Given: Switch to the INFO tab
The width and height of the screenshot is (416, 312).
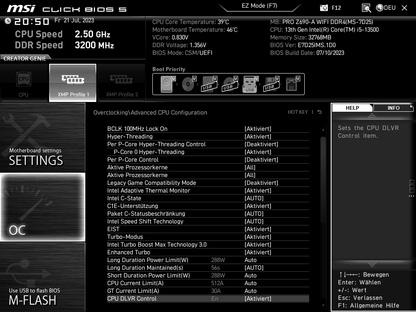Looking at the screenshot, I should tap(393, 108).
